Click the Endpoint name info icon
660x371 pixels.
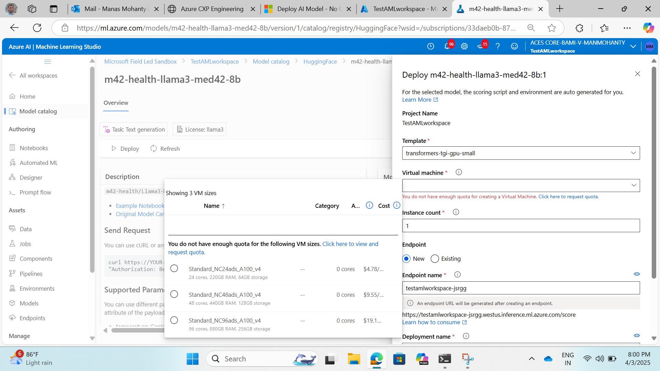click(x=457, y=275)
